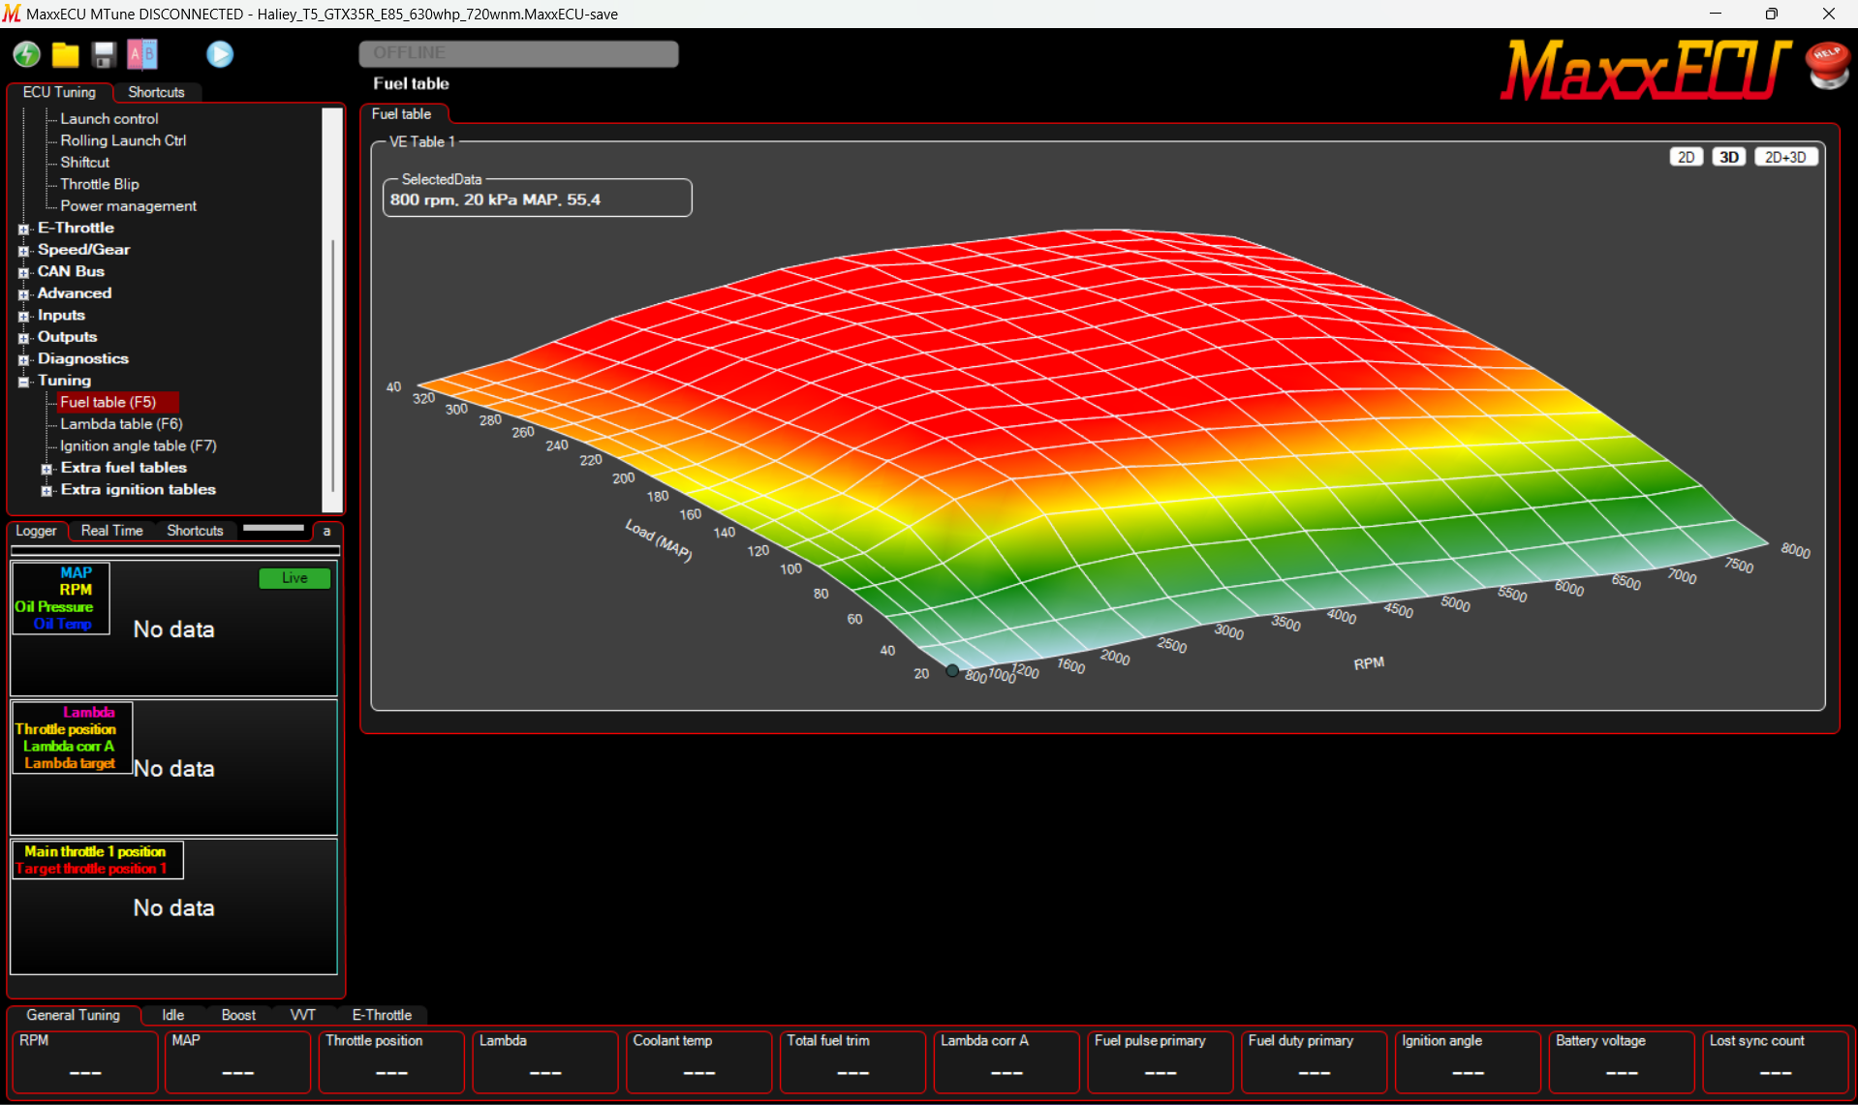
Task: Expand the E-Throttle tree node
Action: coord(23,230)
